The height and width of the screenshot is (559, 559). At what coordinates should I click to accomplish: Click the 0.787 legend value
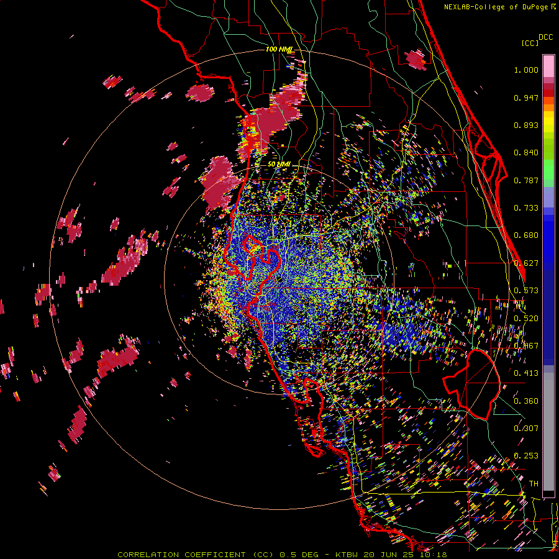point(526,180)
